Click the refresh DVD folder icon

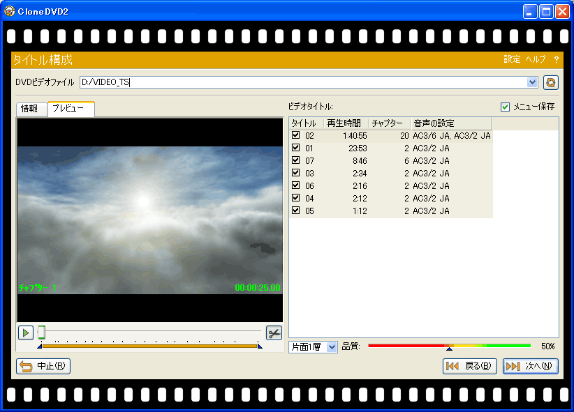550,83
